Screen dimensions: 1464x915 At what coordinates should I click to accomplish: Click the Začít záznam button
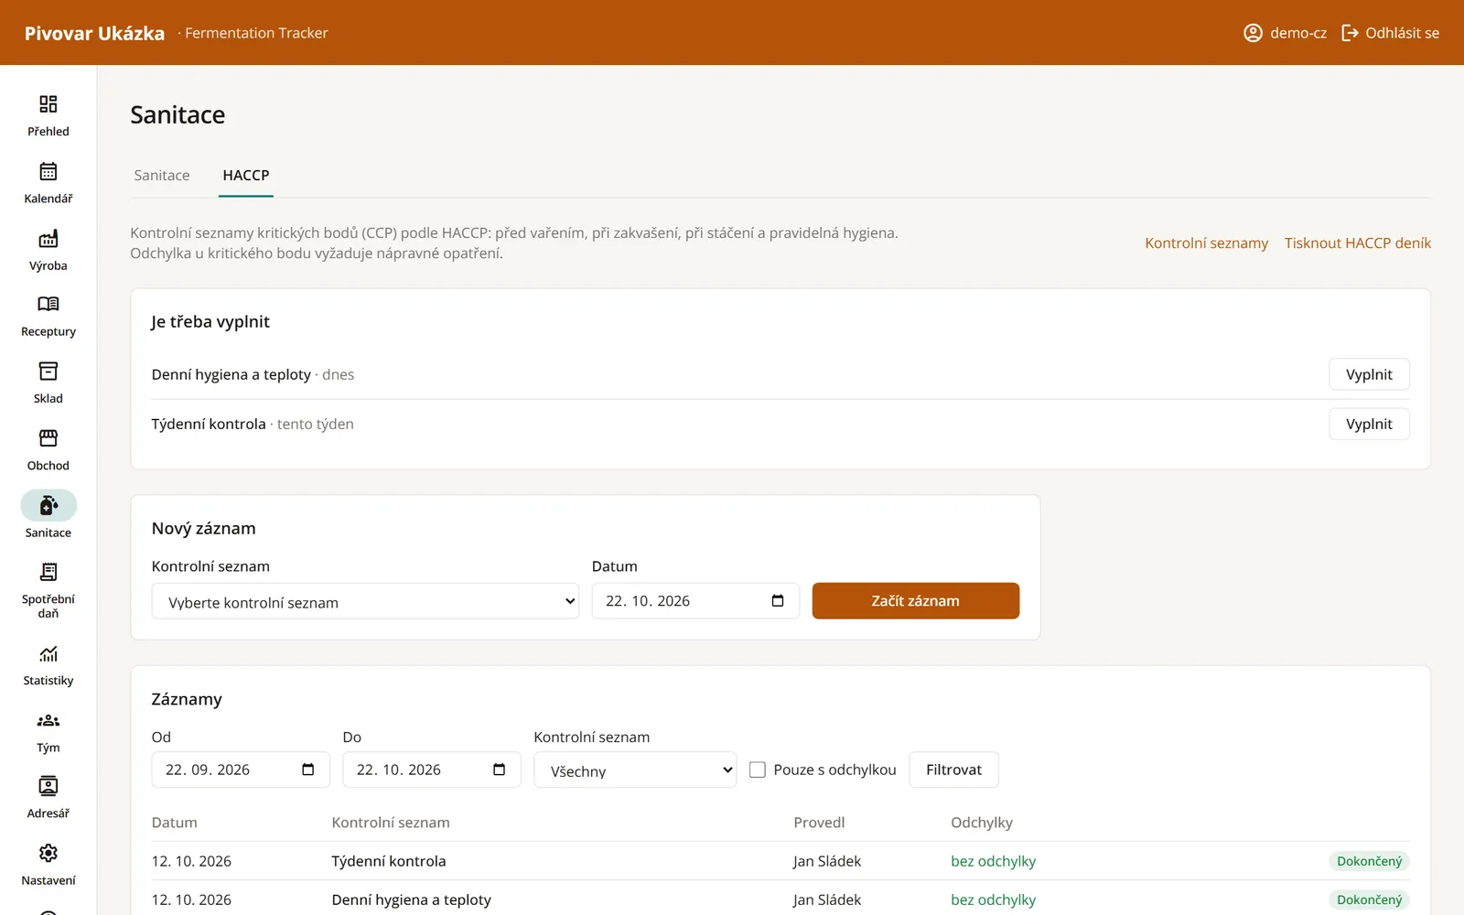pos(916,601)
